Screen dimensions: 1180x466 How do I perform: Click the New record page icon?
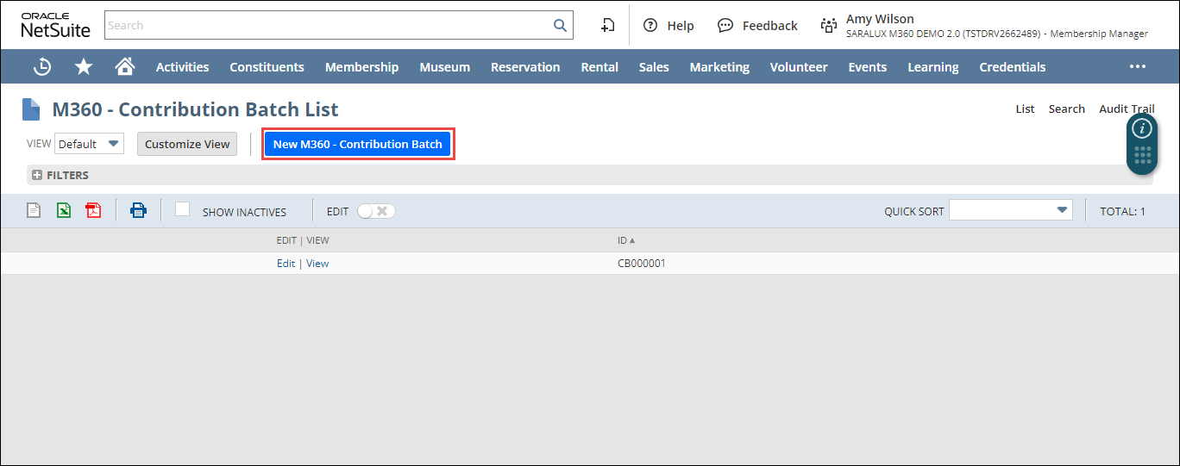click(x=34, y=210)
